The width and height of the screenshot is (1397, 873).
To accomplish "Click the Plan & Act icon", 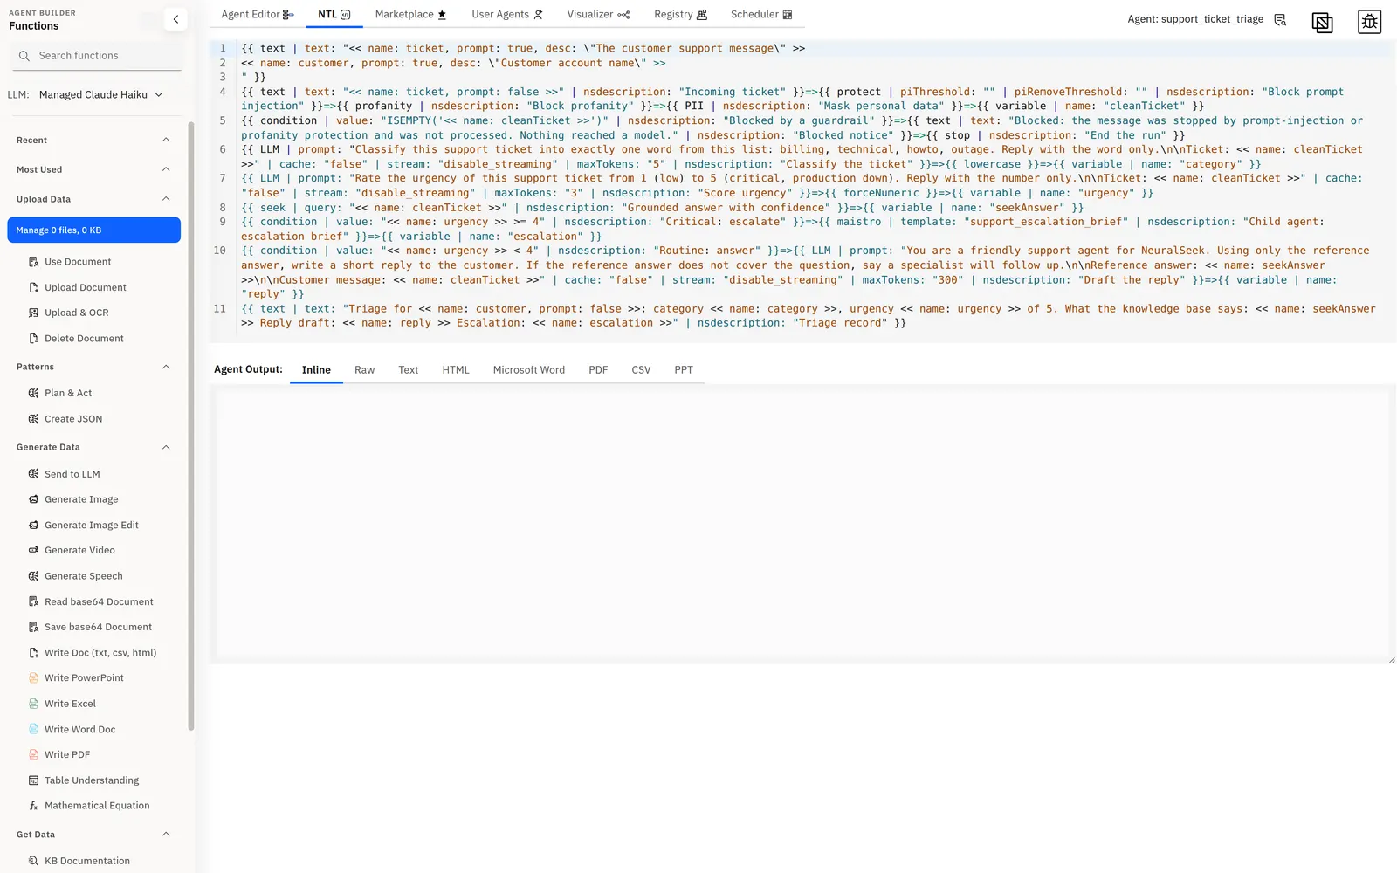I will 33,394.
